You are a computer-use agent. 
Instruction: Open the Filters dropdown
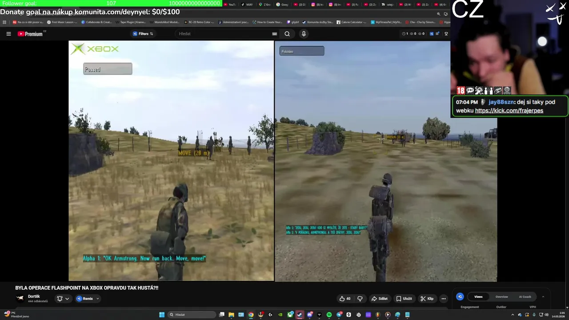pos(143,34)
